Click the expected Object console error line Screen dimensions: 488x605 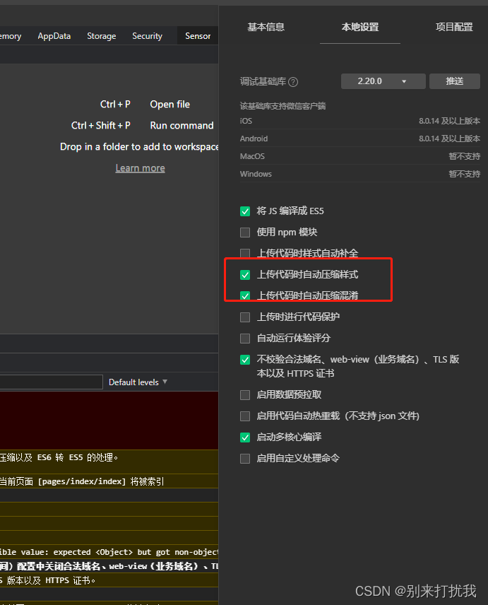[x=109, y=552]
